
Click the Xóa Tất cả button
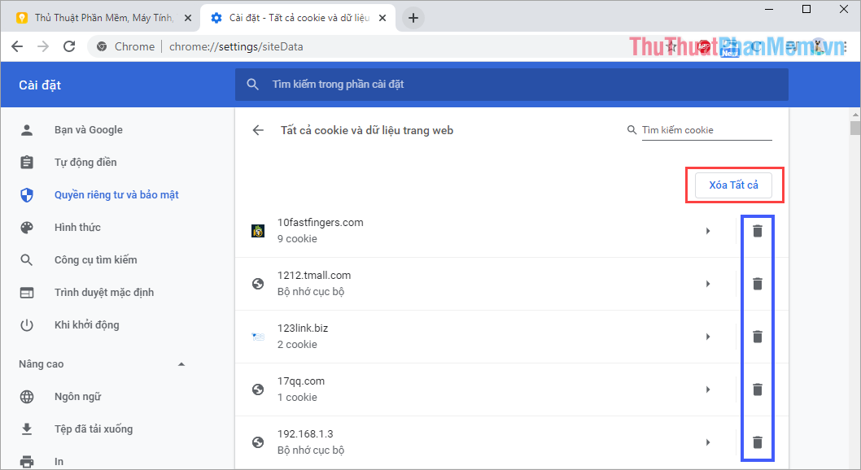(x=733, y=185)
